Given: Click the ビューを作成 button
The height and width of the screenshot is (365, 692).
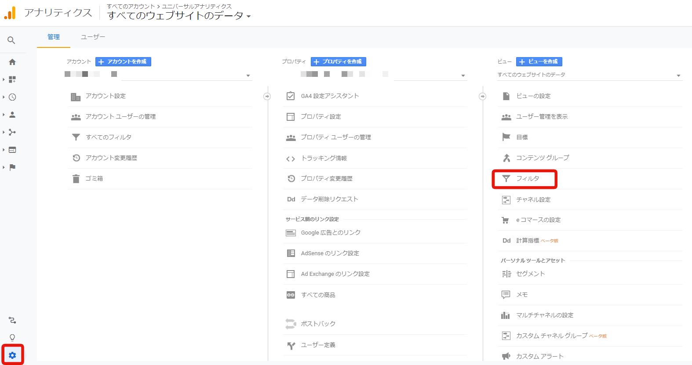Looking at the screenshot, I should [x=539, y=61].
